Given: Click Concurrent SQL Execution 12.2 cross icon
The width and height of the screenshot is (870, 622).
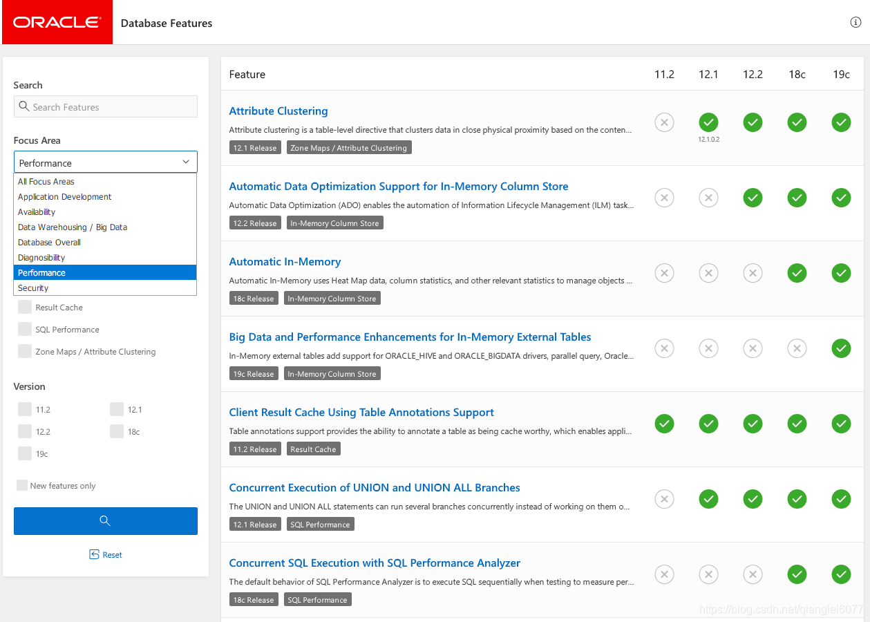Looking at the screenshot, I should coord(753,575).
